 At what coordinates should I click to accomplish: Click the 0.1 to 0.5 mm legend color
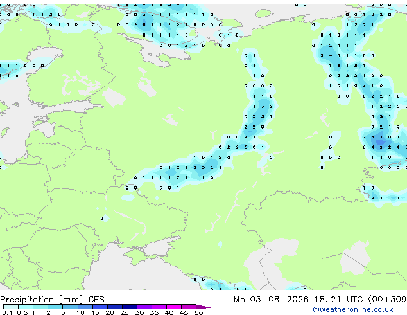click(11, 307)
